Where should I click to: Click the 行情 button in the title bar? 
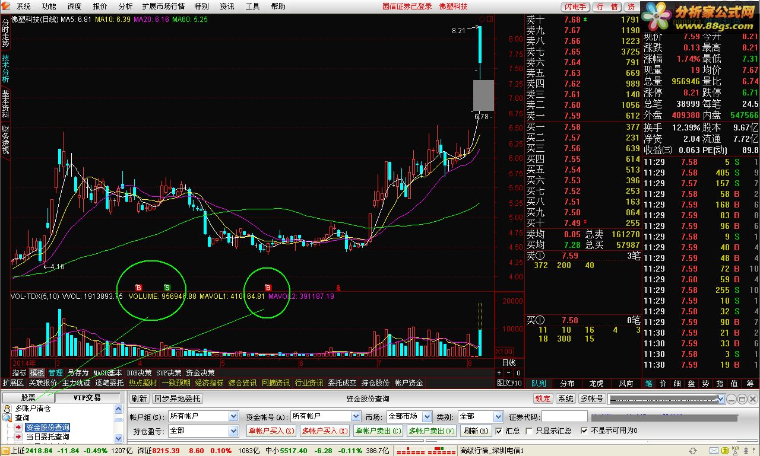click(x=607, y=7)
